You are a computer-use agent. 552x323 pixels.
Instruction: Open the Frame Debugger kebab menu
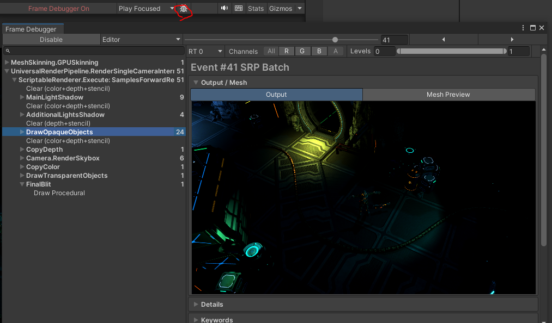click(x=524, y=28)
